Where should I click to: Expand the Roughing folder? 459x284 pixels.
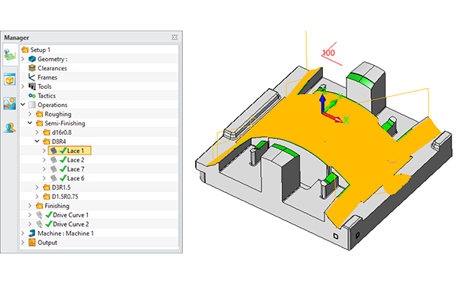coord(30,114)
